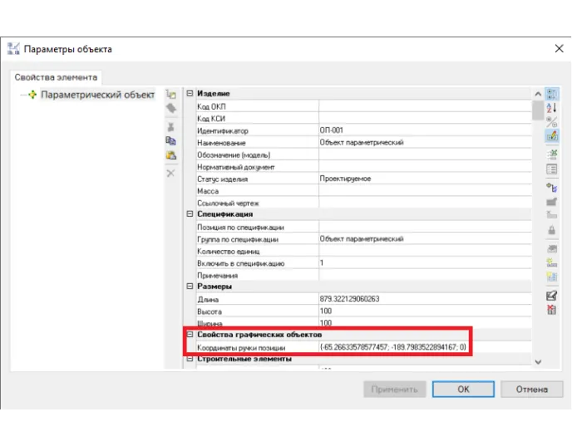Select Включить в спецификацию label

pyautogui.click(x=240, y=263)
